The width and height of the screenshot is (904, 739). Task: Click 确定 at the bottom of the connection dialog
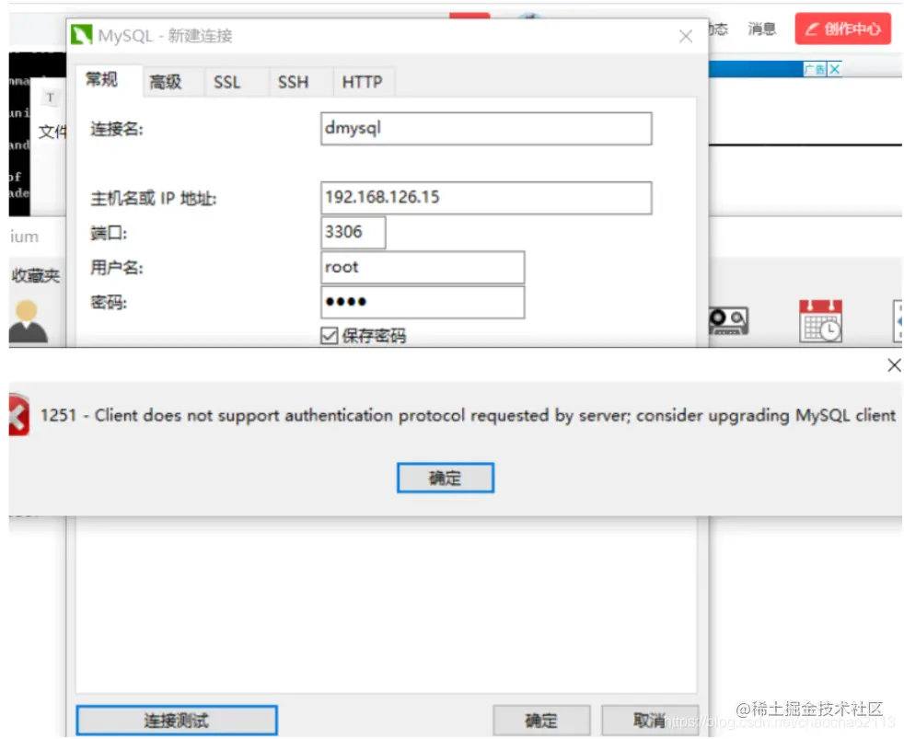pyautogui.click(x=541, y=720)
